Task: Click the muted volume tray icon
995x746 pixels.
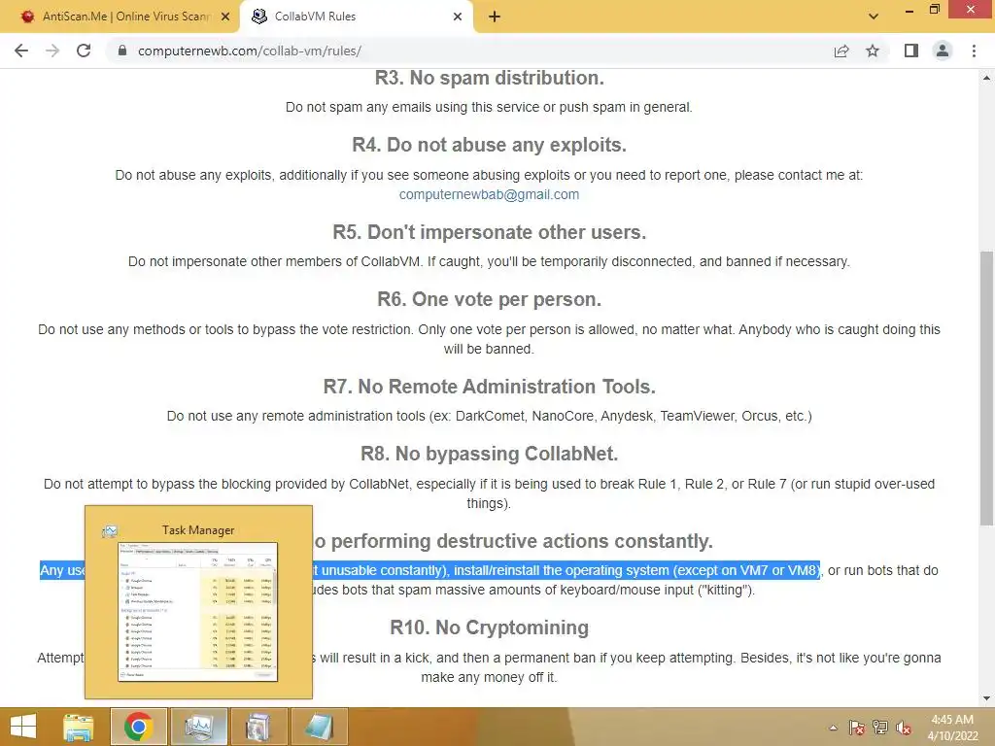Action: pyautogui.click(x=904, y=728)
